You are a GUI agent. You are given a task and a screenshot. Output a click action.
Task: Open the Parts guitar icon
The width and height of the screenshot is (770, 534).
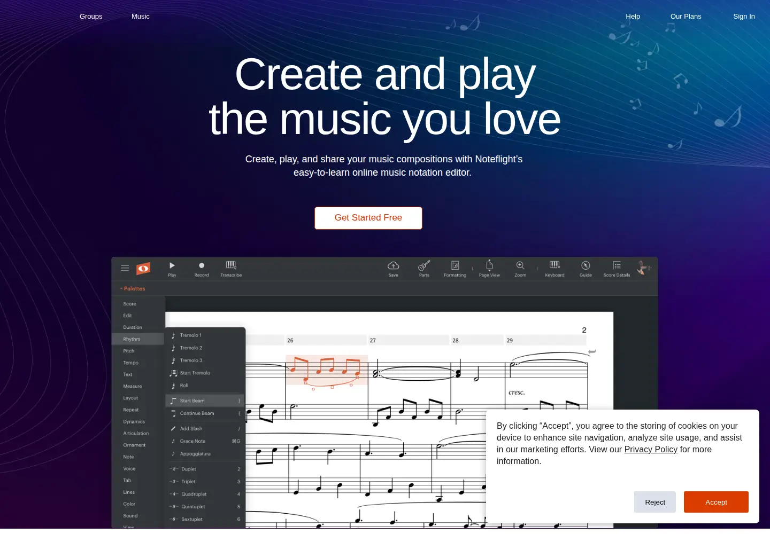424,265
